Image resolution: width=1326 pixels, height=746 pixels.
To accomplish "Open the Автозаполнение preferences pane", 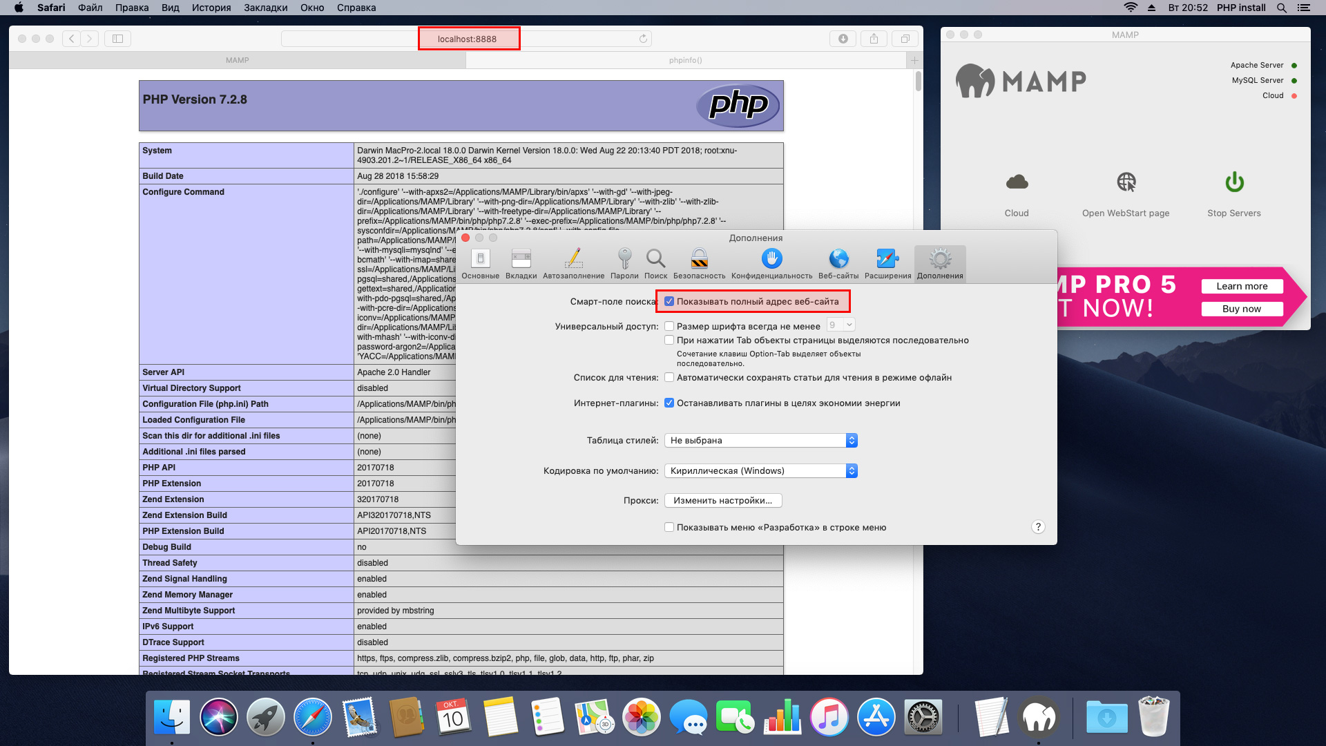I will (x=573, y=264).
